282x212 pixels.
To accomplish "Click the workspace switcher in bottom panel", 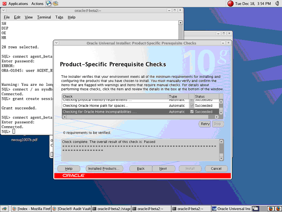I will coord(259,209).
